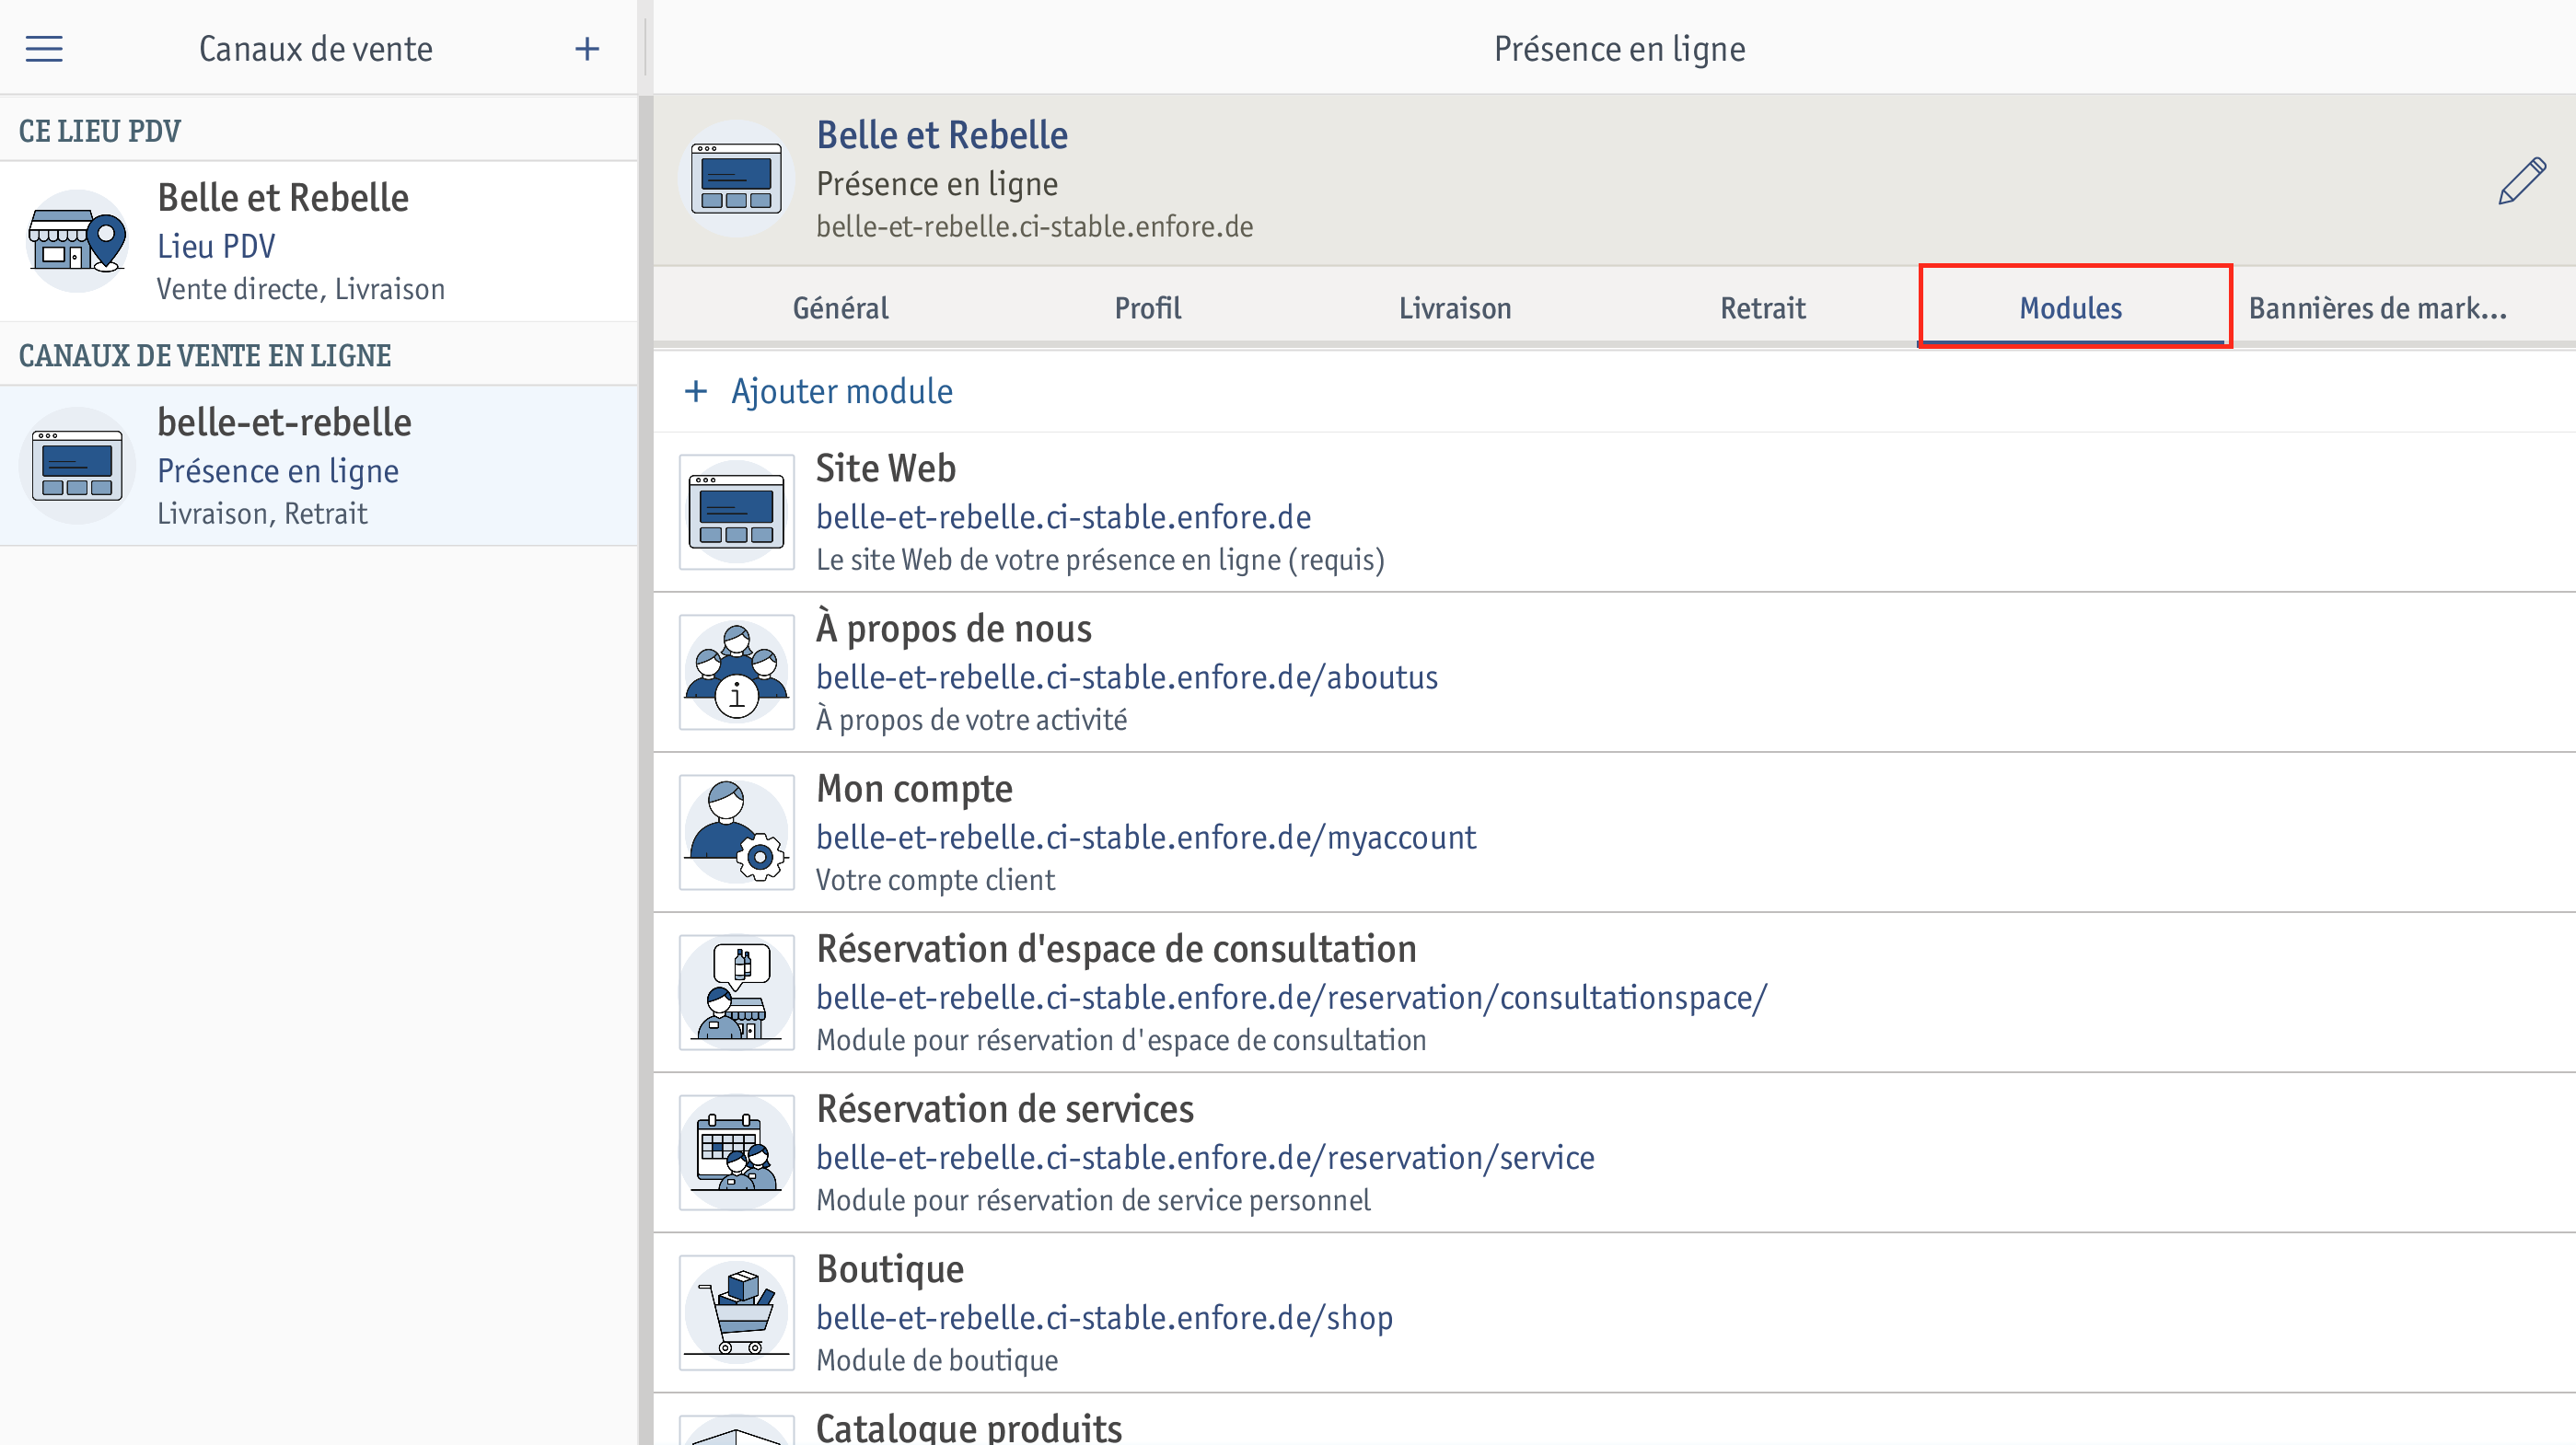Click the Boutique shopping cart icon
Image resolution: width=2576 pixels, height=1445 pixels.
[737, 1312]
